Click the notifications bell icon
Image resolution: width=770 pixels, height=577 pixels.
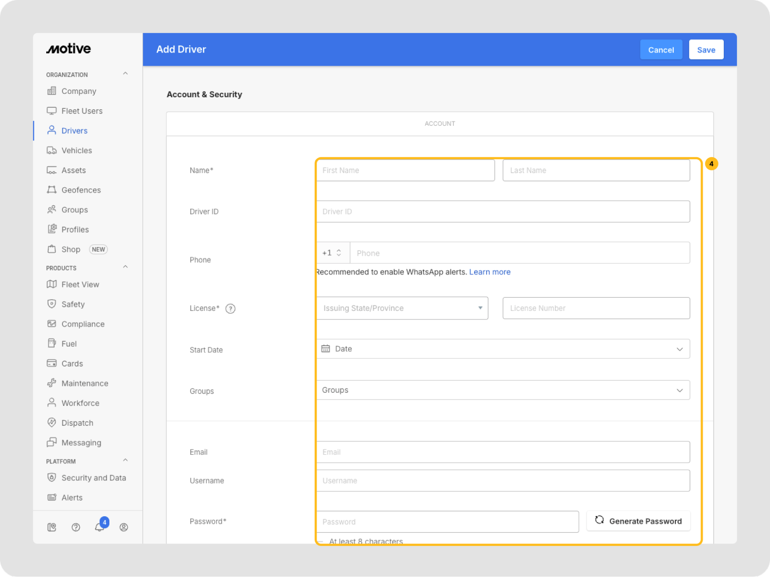[x=99, y=527]
